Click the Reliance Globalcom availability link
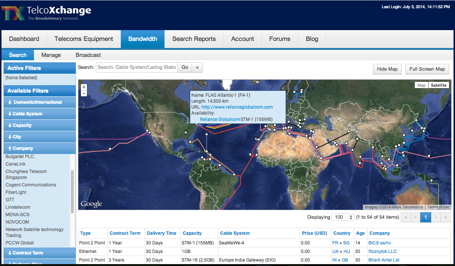This screenshot has height=266, width=455. (220, 119)
